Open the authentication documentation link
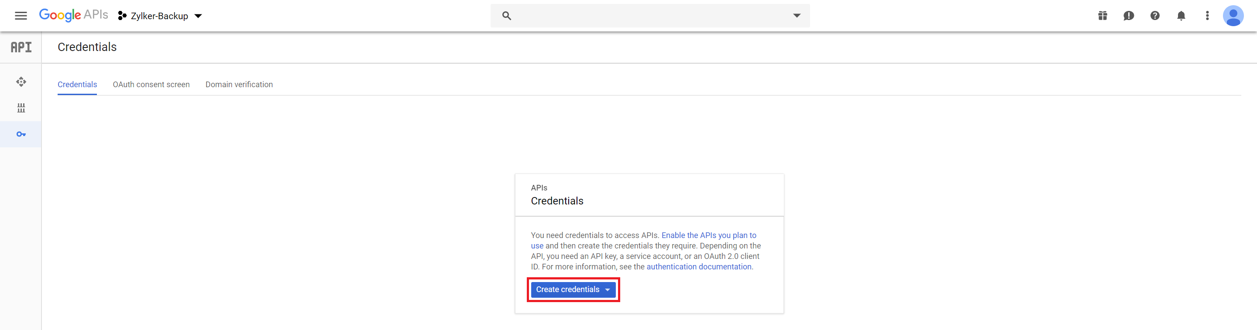The image size is (1257, 330). point(699,267)
